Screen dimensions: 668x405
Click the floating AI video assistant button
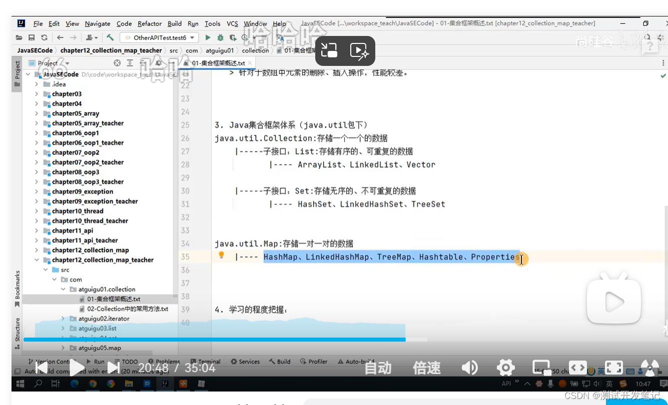click(x=359, y=50)
